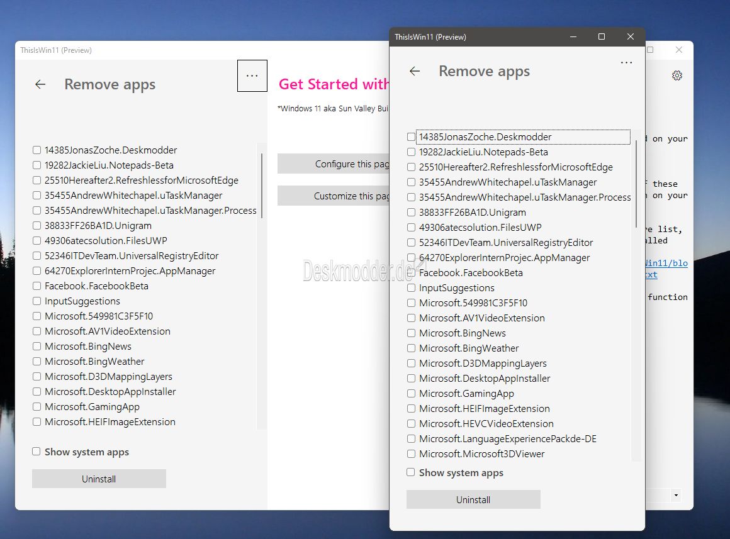730x539 pixels.
Task: Tick UniversalRegistryEditor in the front window
Action: pyautogui.click(x=411, y=243)
